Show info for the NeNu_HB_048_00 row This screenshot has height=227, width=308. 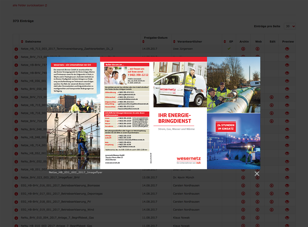coord(16,137)
